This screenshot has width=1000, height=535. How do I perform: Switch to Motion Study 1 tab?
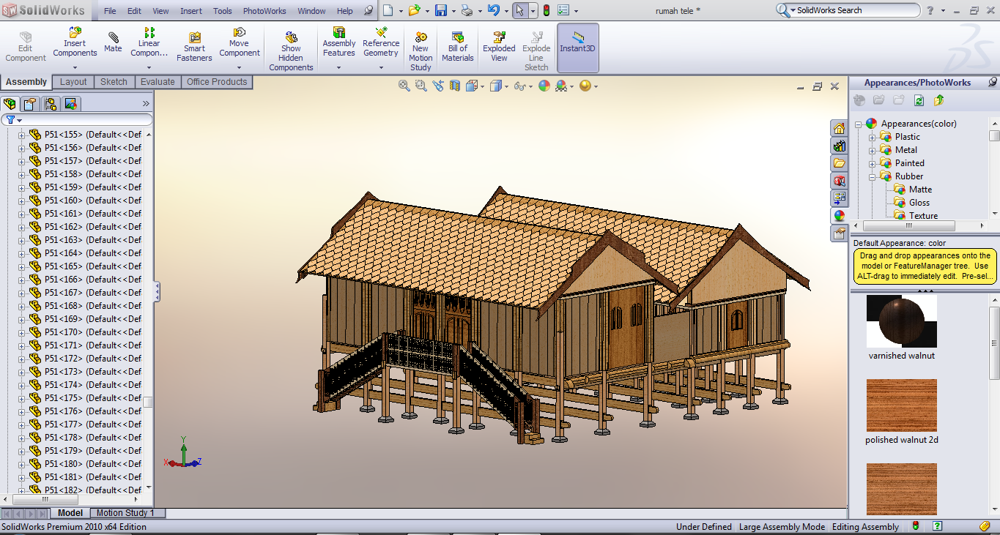[x=125, y=513]
